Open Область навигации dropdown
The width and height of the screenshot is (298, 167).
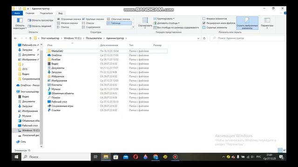[20, 24]
